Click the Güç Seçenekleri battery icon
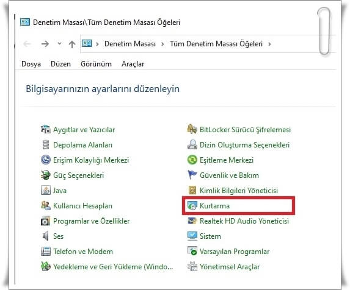 click(46, 175)
